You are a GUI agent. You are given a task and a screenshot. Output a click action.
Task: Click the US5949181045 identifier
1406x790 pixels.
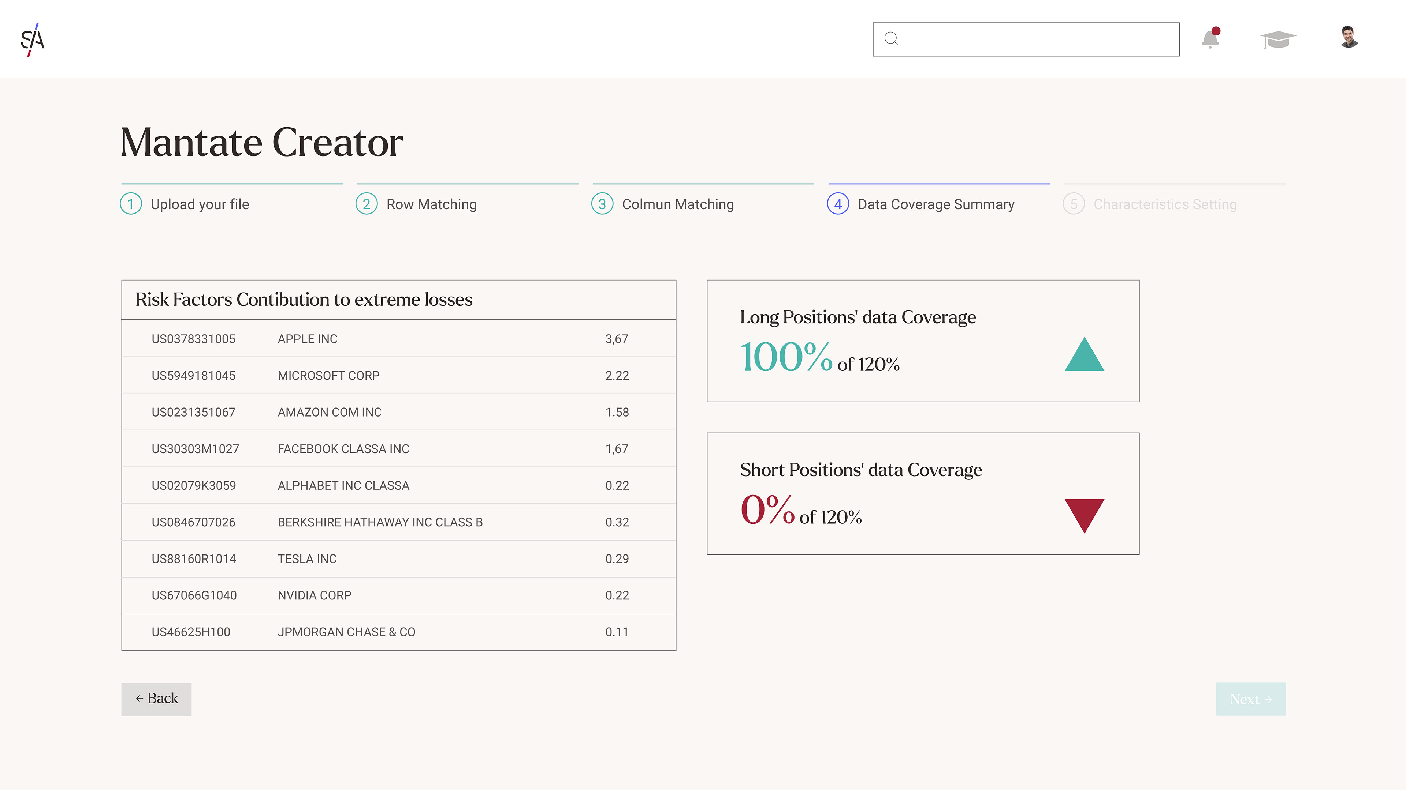point(194,375)
